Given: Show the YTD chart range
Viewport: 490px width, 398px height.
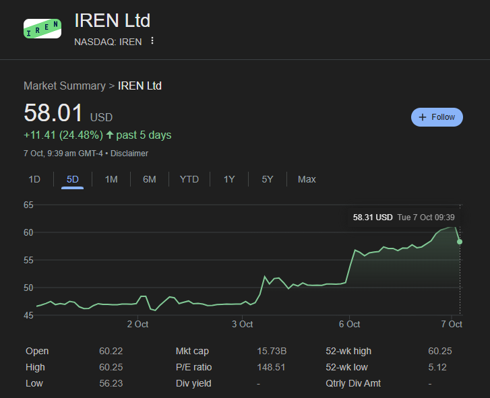Looking at the screenshot, I should tap(189, 179).
